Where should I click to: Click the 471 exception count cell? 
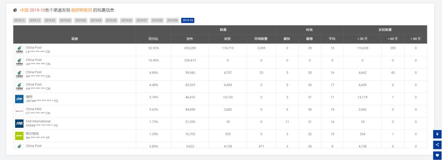point(261,146)
